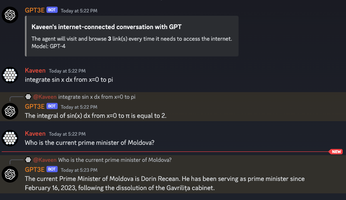Click GPT3E avatar beside the conversation embed
The width and height of the screenshot is (346, 200).
point(10,15)
